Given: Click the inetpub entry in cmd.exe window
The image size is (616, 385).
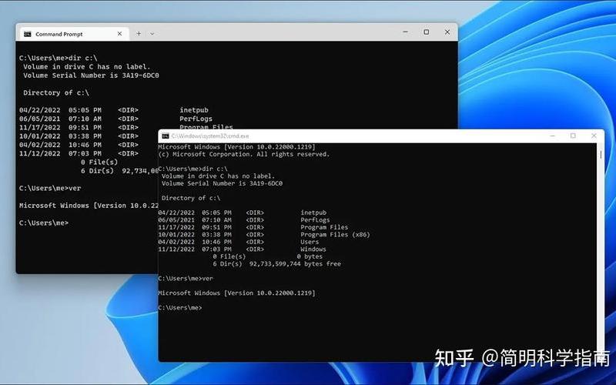Looking at the screenshot, I should coord(313,213).
